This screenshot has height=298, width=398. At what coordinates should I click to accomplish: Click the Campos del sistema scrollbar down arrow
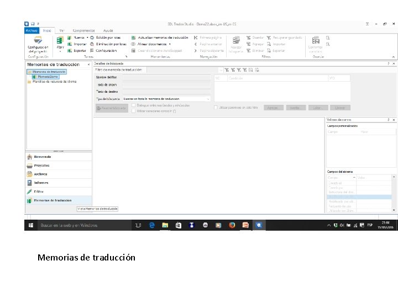click(394, 210)
